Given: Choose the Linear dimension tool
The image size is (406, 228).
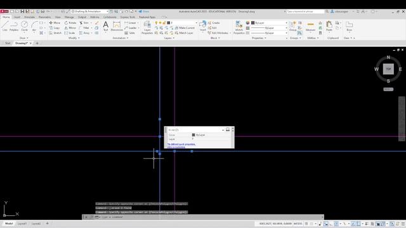Looking at the screenshot, I should click(x=130, y=23).
